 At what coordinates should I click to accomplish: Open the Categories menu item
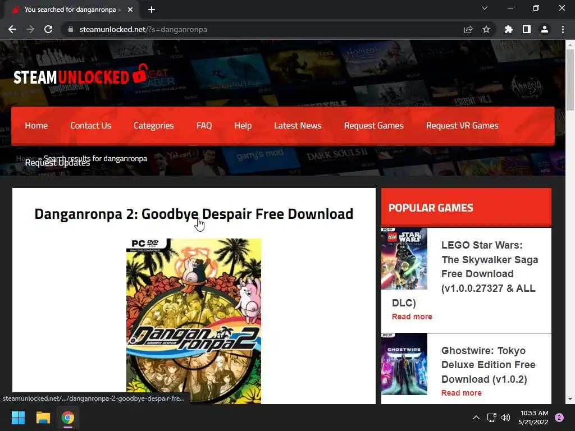[x=154, y=126]
